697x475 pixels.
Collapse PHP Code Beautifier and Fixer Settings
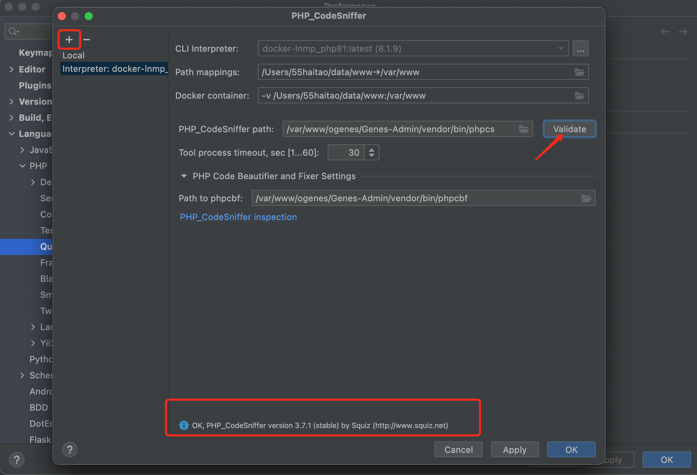tap(184, 176)
